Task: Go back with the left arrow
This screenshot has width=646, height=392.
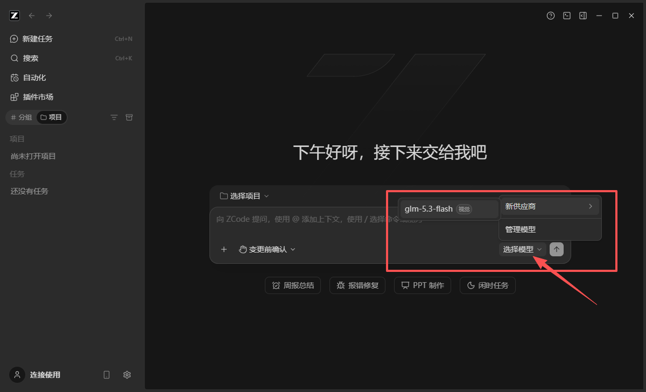Action: pyautogui.click(x=32, y=16)
